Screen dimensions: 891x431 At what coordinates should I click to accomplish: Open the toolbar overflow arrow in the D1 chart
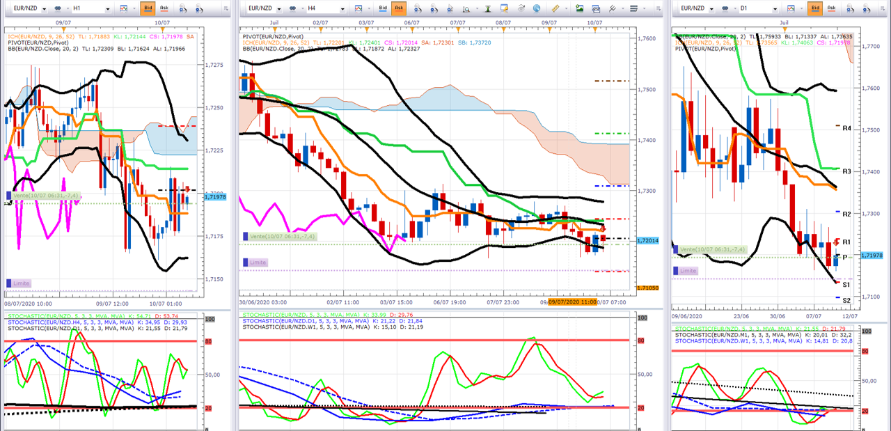(x=882, y=8)
